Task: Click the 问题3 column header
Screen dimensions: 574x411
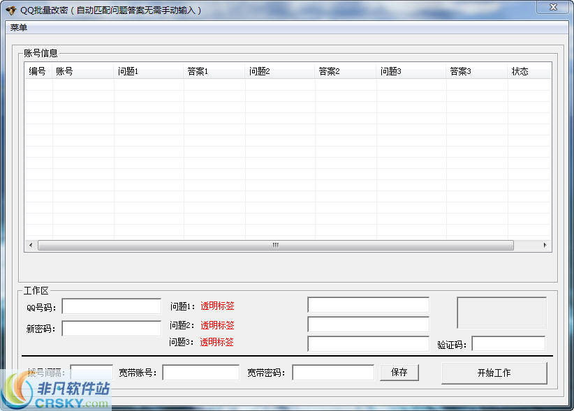Action: (x=411, y=71)
